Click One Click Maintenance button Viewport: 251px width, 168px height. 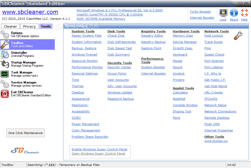click(26, 133)
